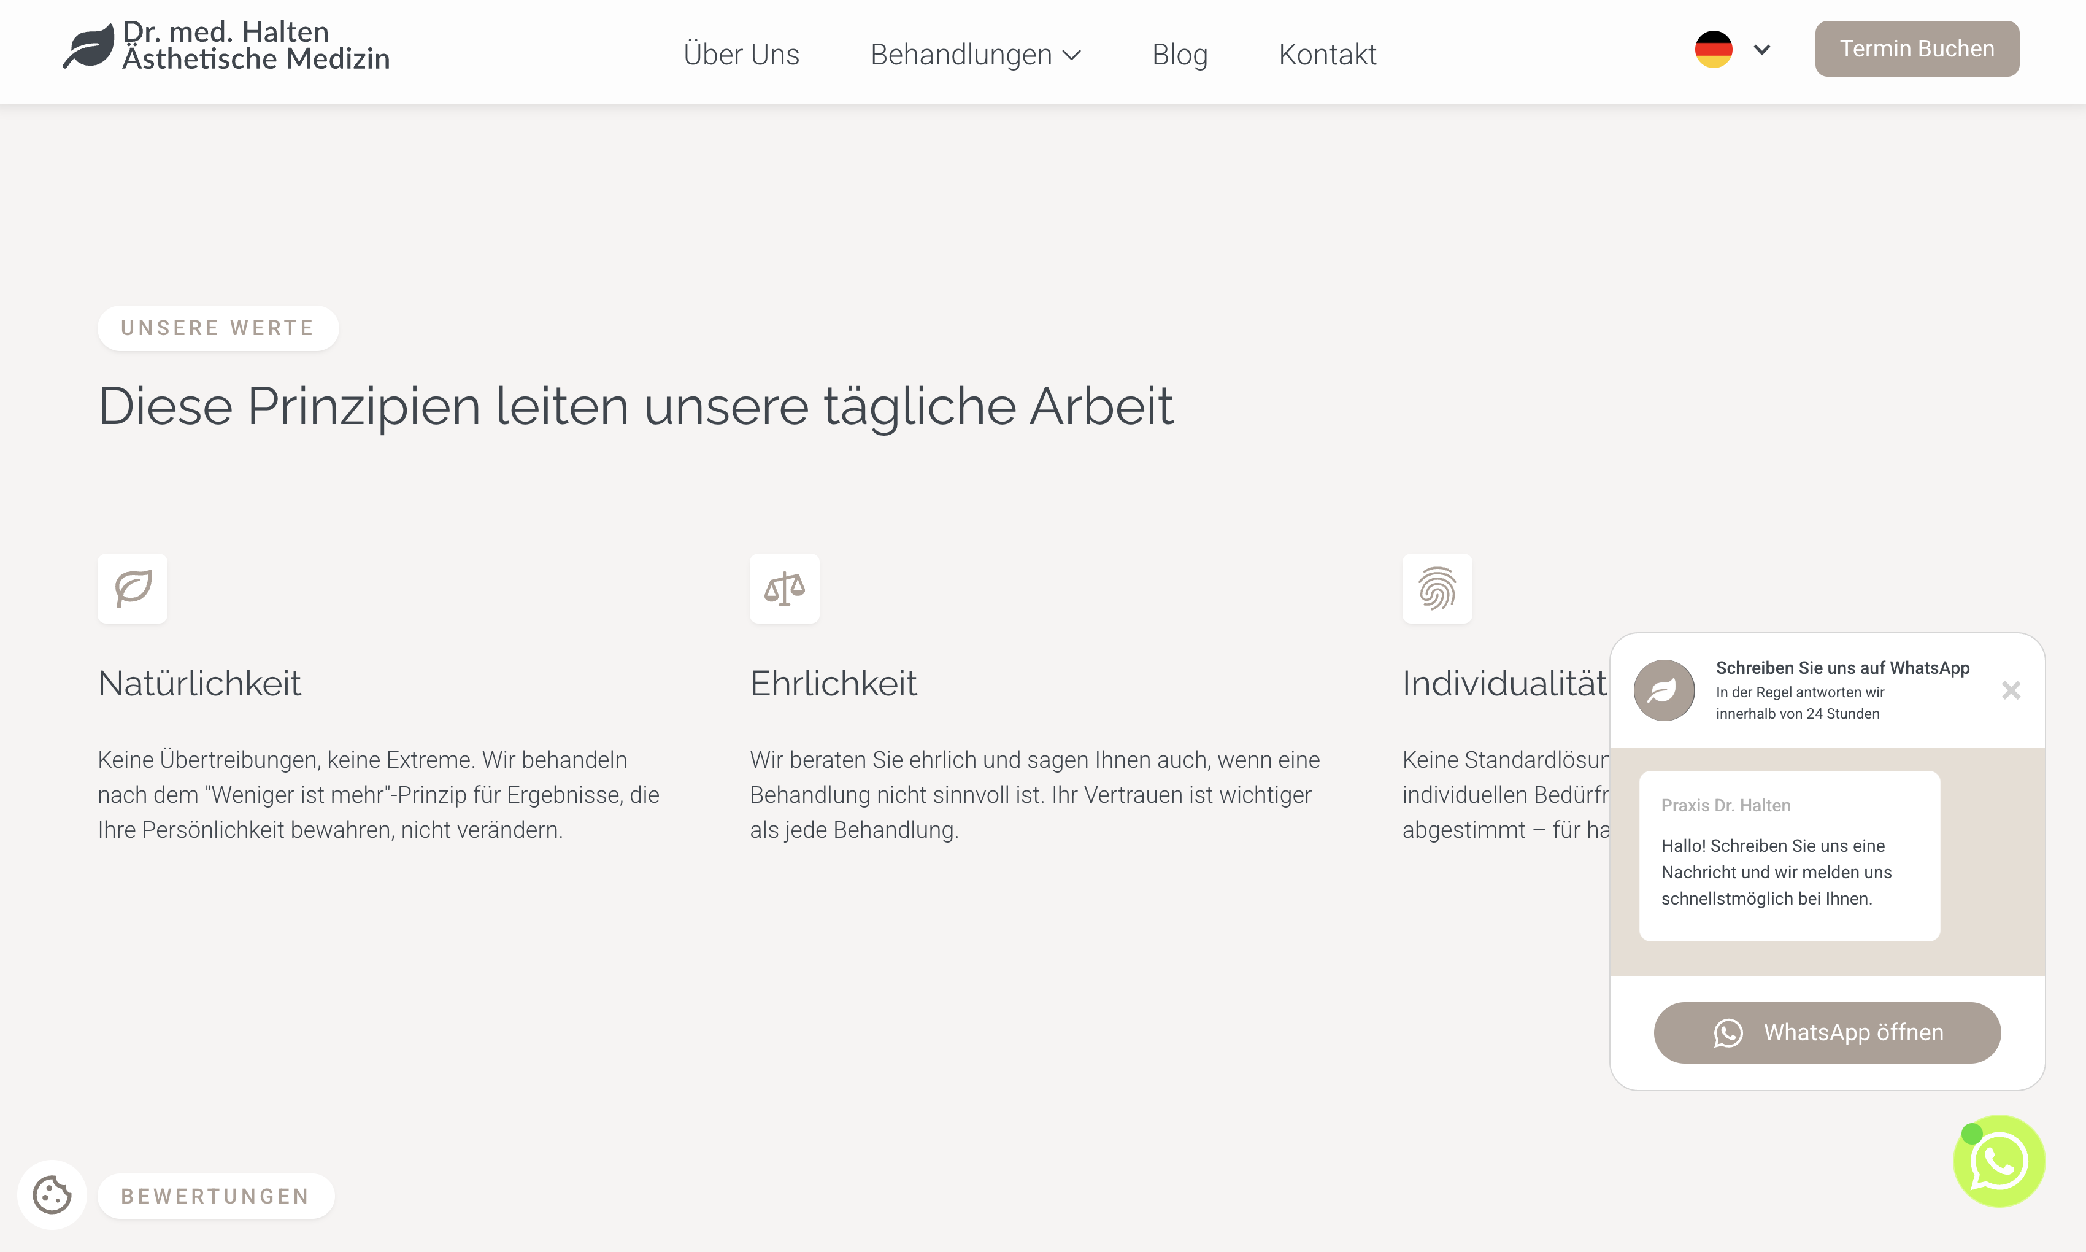Image resolution: width=2086 pixels, height=1252 pixels.
Task: Open the Kontakt menu item
Action: 1327,55
